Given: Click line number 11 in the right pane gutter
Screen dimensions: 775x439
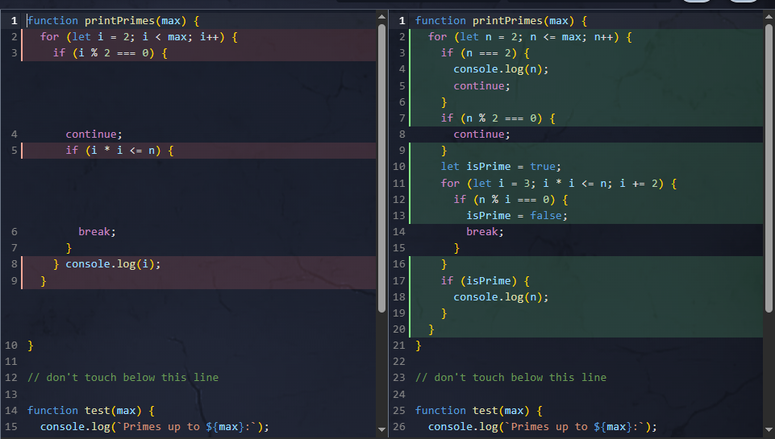Looking at the screenshot, I should coord(399,184).
